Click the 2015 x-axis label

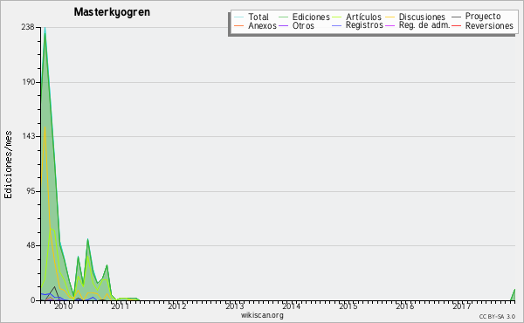[348, 306]
